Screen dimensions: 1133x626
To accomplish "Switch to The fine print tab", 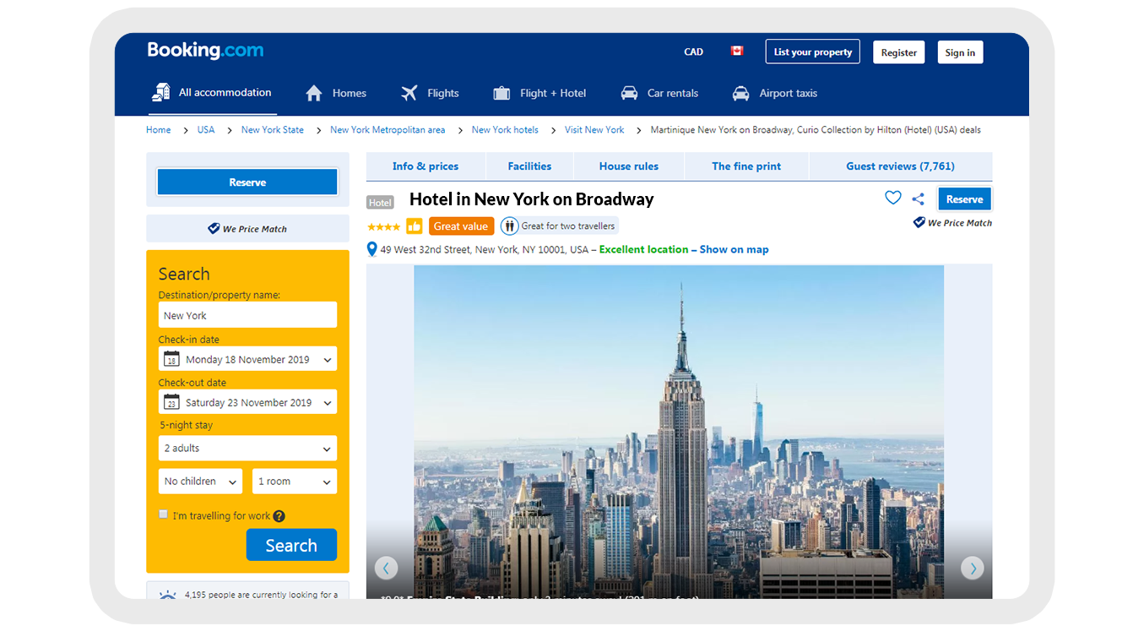I will 746,166.
